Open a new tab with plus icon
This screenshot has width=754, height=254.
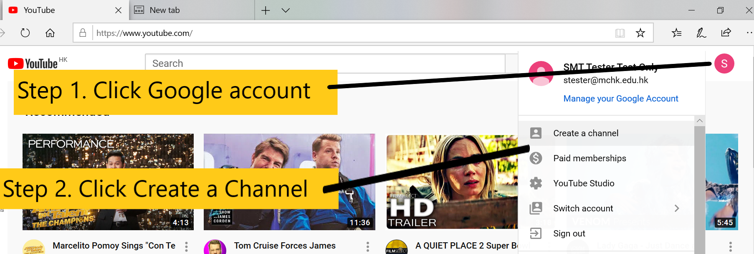click(x=266, y=10)
